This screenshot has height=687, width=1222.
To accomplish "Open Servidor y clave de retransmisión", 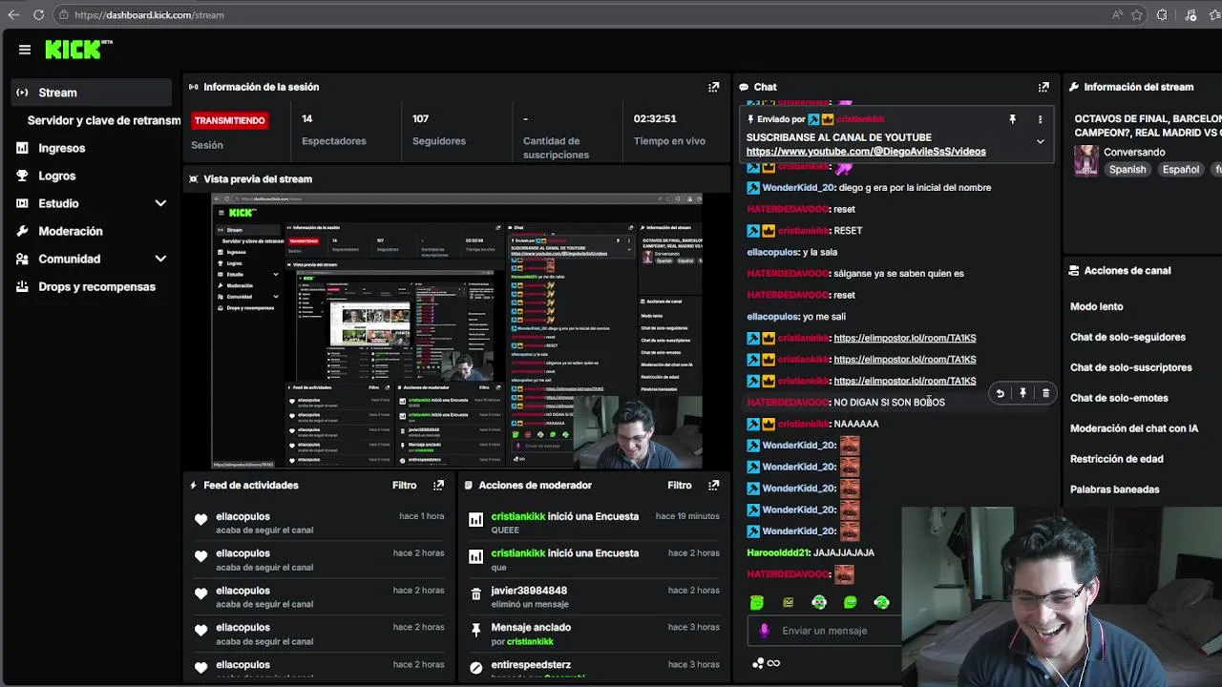I will point(104,120).
